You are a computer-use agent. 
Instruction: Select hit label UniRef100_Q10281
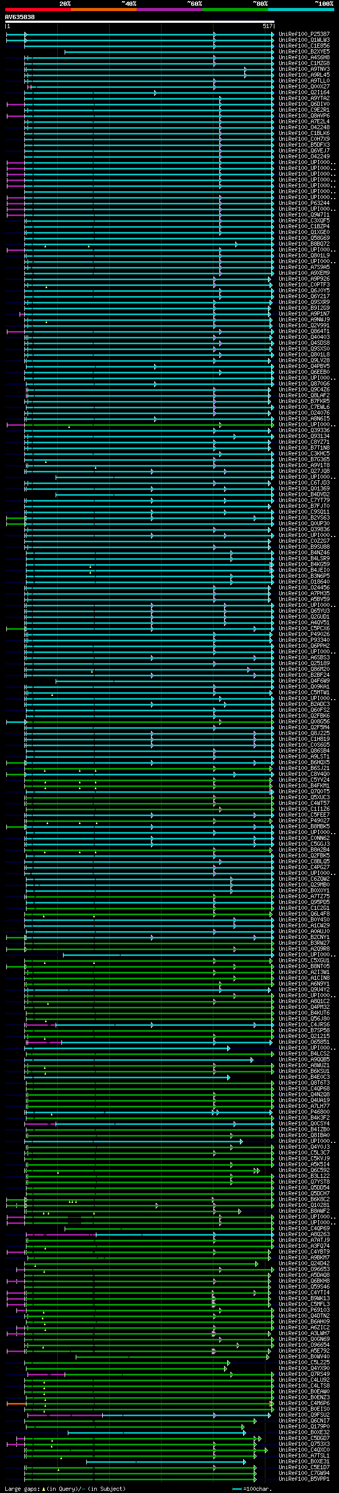click(x=304, y=1205)
